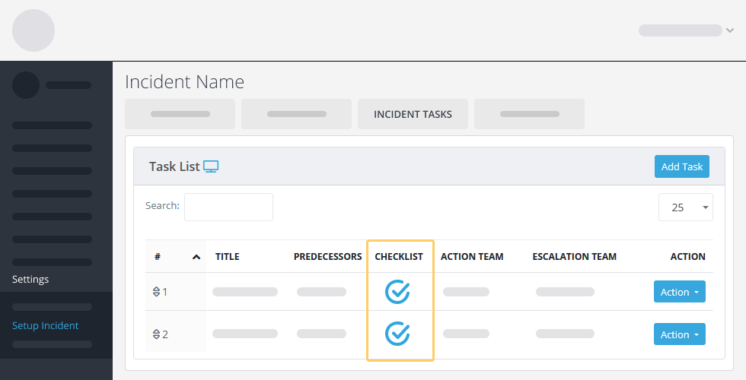Open Settings in the sidebar
This screenshot has height=380, width=746.
click(30, 280)
